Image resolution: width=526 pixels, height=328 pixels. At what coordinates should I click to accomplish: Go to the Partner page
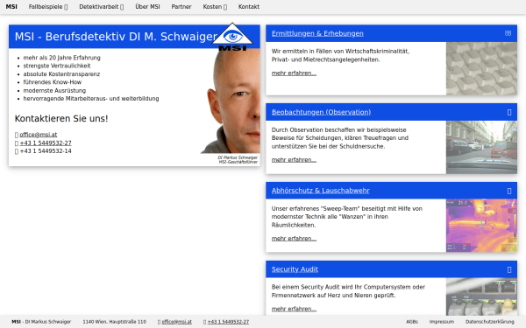[x=181, y=7]
